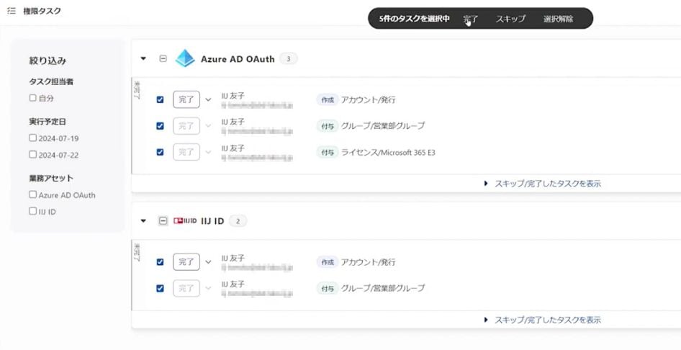The image size is (681, 350).
Task: Click the Azure AD OAuth pyramid logo
Action: (x=185, y=58)
